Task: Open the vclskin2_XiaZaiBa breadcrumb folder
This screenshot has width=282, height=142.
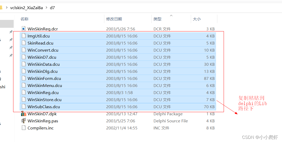Action: tap(27, 8)
